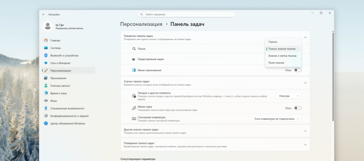Expand Поведение панели задач section
The height and width of the screenshot is (161, 364).
click(305, 145)
